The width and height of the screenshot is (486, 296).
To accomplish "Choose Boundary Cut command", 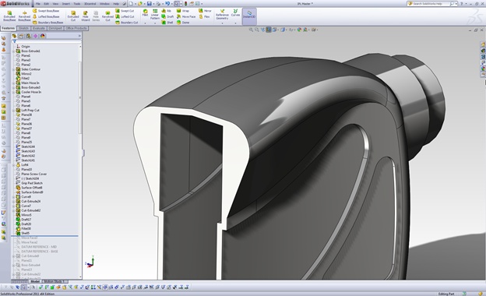I will pyautogui.click(x=126, y=23).
